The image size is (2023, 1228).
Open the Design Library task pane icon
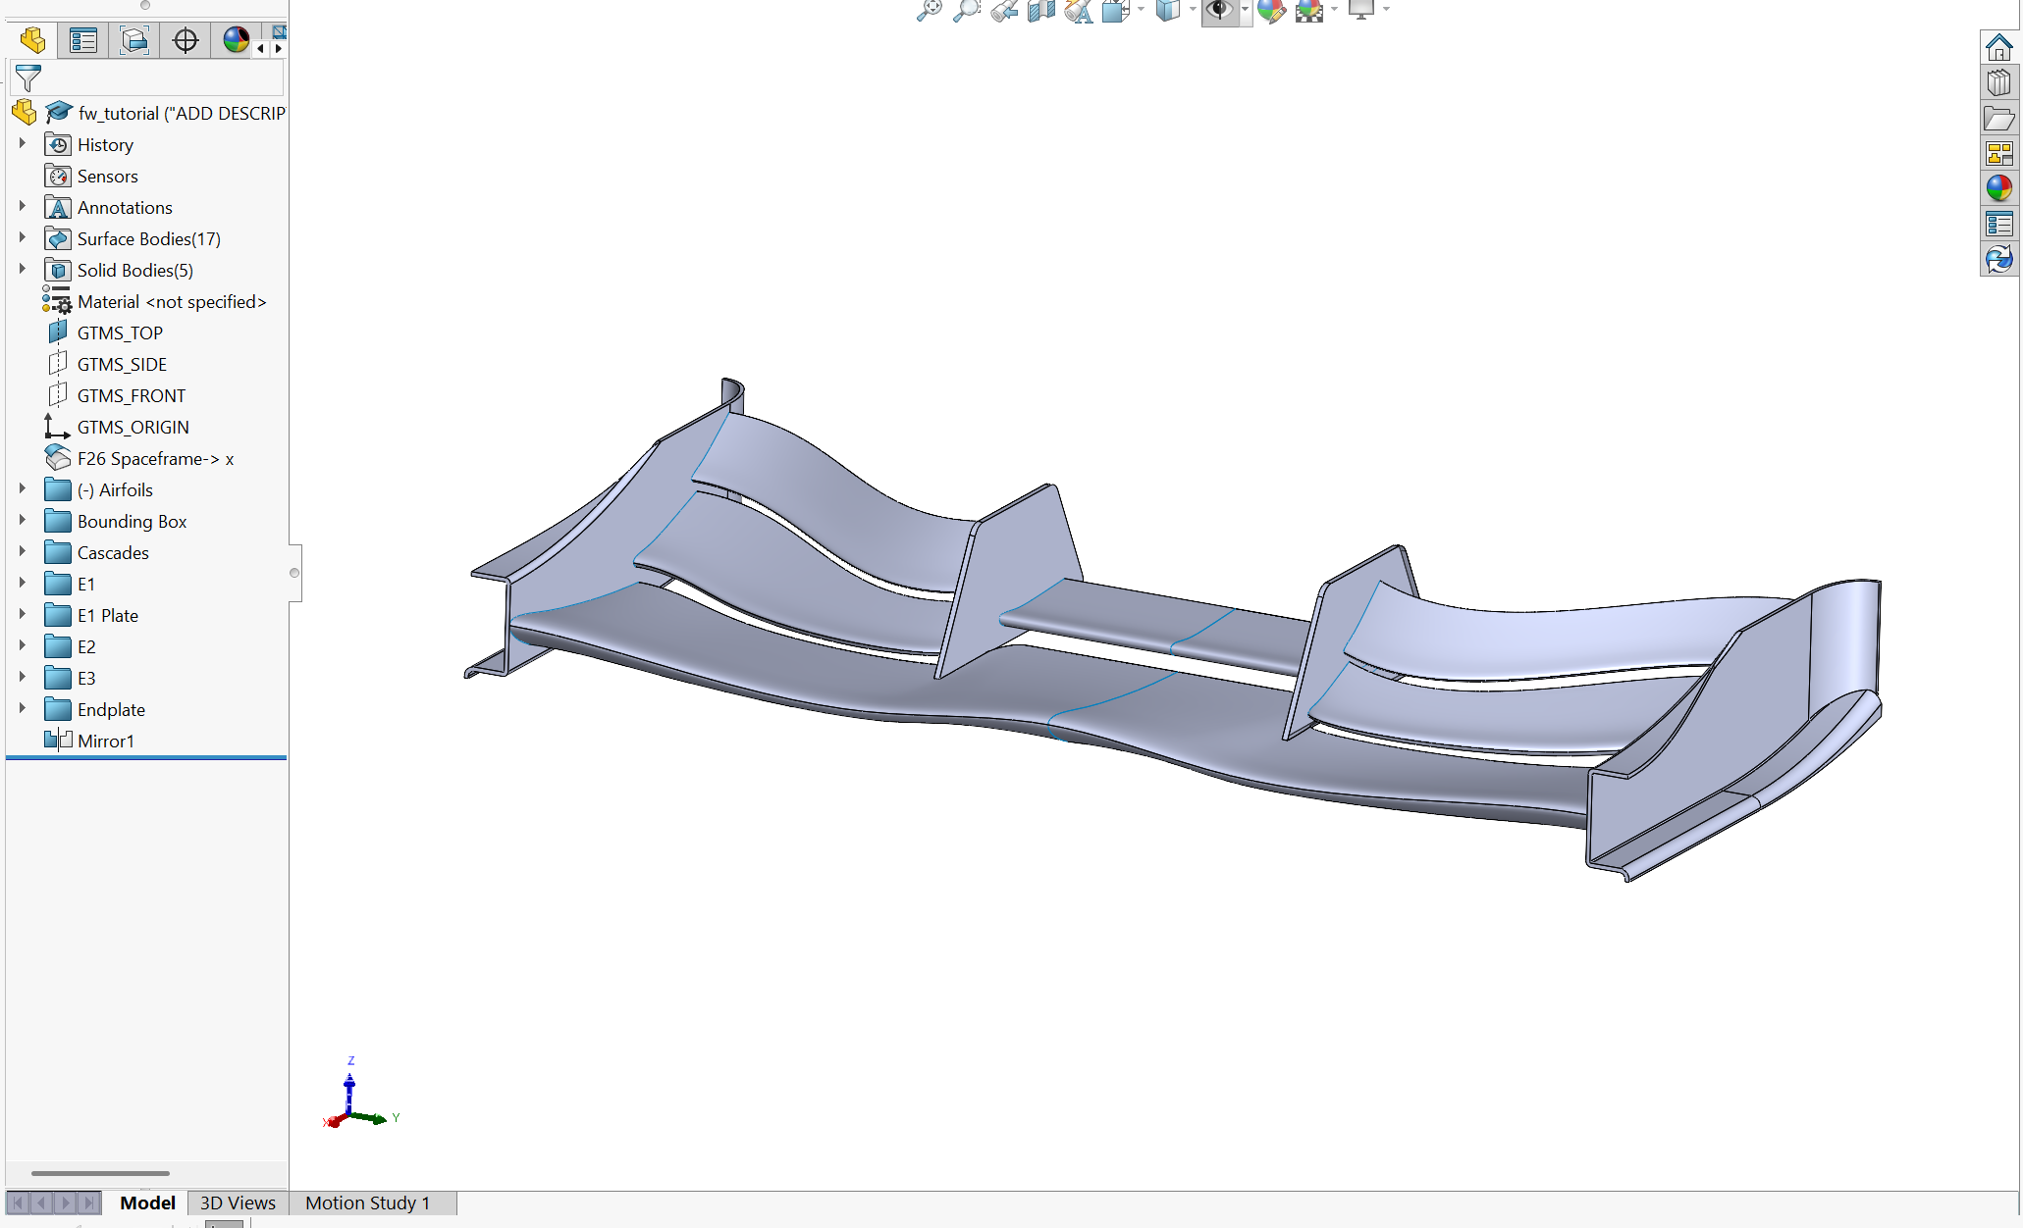click(x=1998, y=82)
